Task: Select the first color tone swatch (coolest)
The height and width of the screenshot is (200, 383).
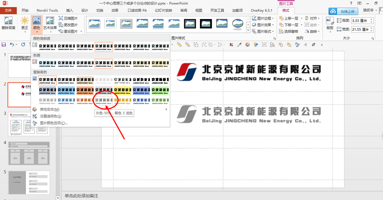Action: (x=47, y=64)
